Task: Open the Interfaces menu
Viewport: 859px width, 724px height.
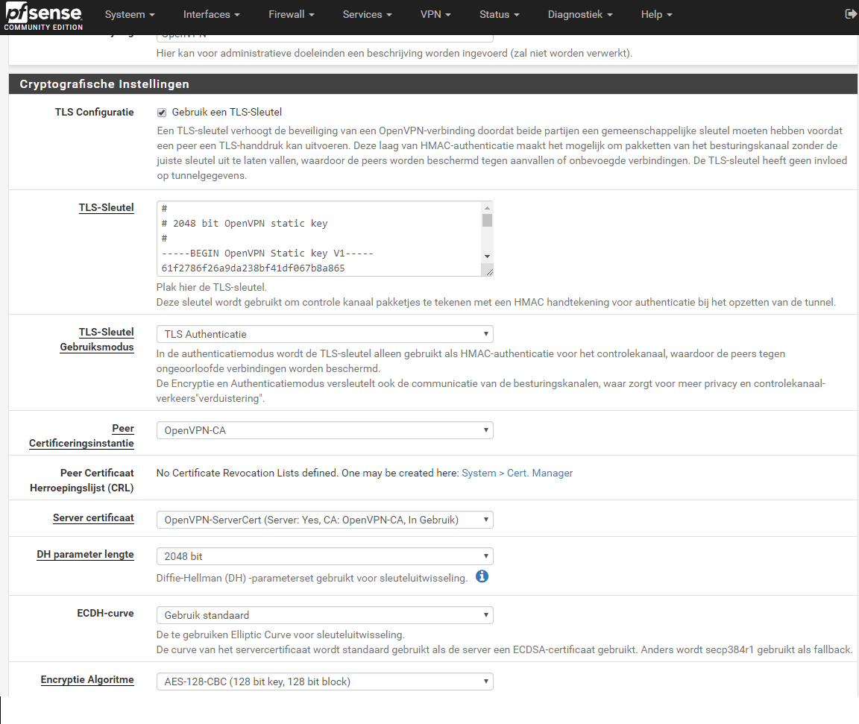Action: pos(212,15)
